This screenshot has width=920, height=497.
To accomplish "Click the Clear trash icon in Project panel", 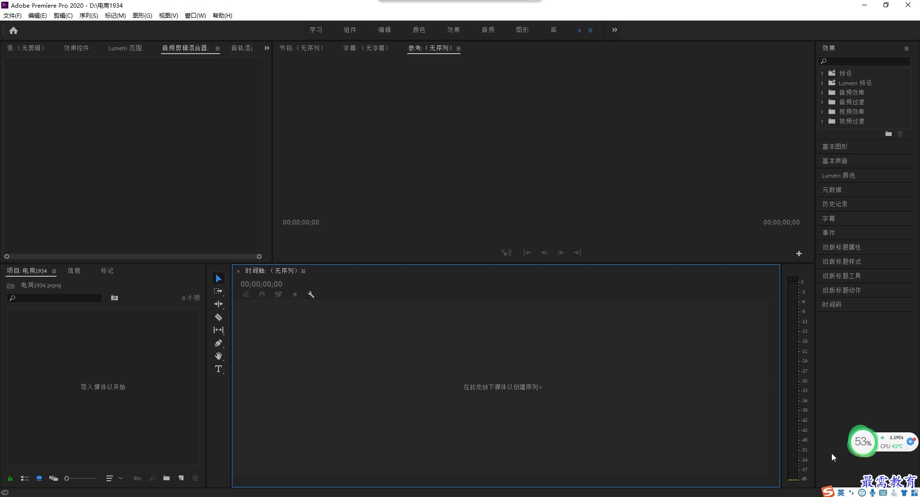I will [195, 478].
